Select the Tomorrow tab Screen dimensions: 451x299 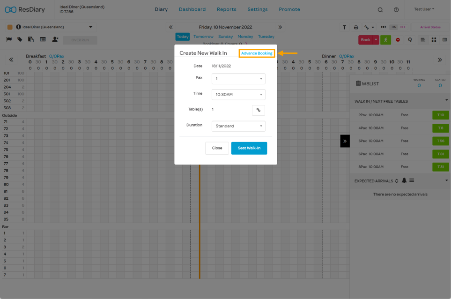click(203, 36)
